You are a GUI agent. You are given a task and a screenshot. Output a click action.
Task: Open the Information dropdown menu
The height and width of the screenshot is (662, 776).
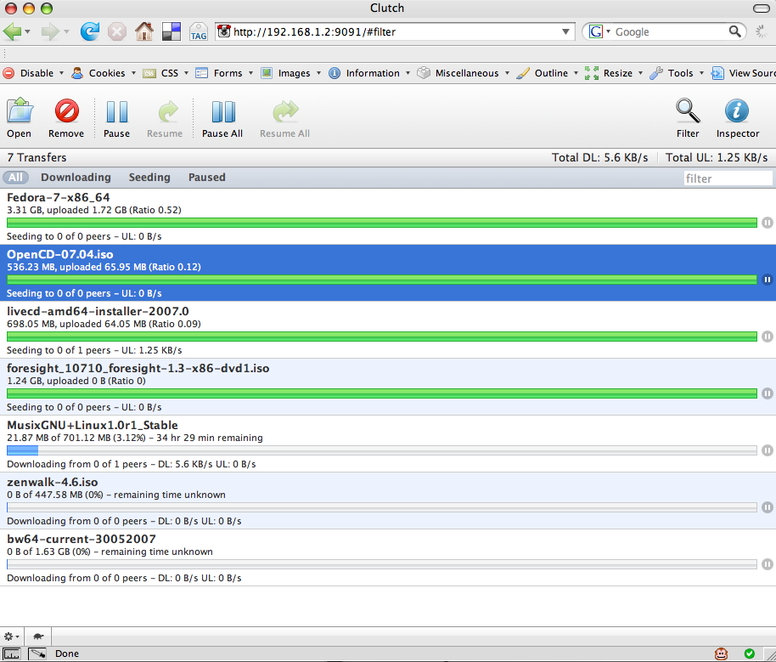coord(369,73)
